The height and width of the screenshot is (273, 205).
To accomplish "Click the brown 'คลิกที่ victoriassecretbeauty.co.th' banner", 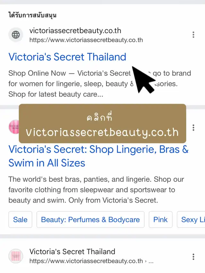I will (x=102, y=124).
